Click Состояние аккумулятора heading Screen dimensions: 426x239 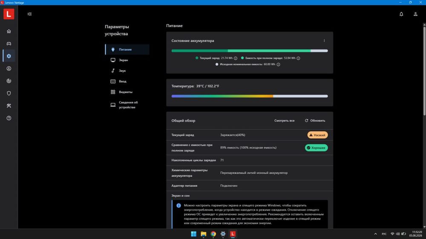[193, 41]
